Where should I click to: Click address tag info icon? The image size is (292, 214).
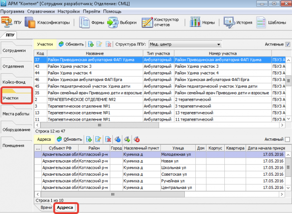click(x=118, y=139)
